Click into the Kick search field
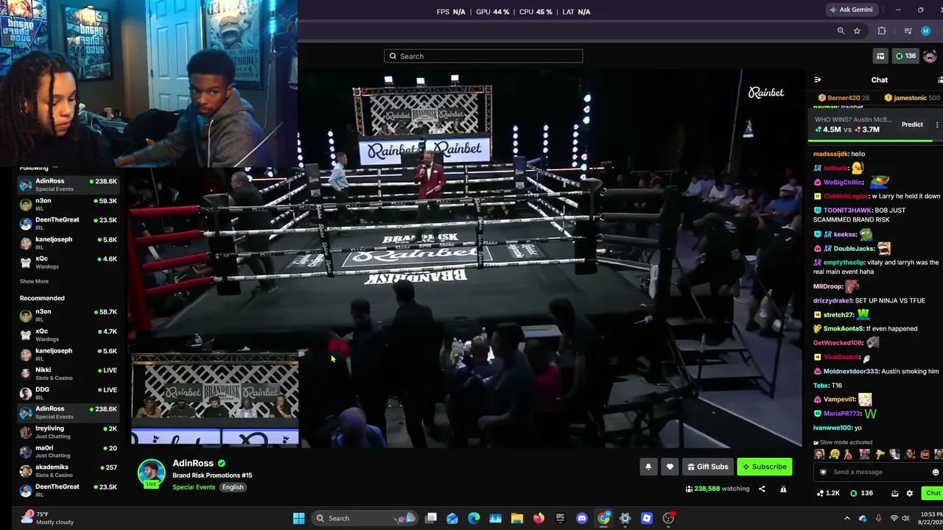 [483, 56]
